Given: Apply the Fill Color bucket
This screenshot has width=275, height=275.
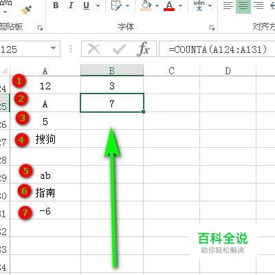Looking at the screenshot, I should click(x=146, y=5).
